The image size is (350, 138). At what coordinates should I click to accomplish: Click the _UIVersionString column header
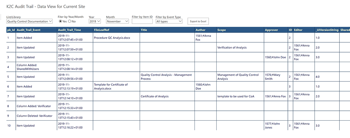327,30
